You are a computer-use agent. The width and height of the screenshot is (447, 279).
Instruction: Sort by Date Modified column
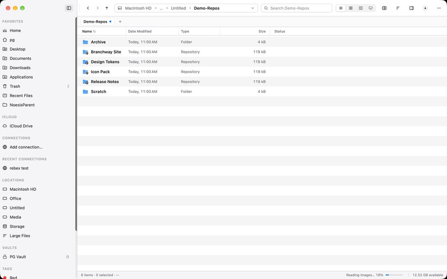(152, 31)
